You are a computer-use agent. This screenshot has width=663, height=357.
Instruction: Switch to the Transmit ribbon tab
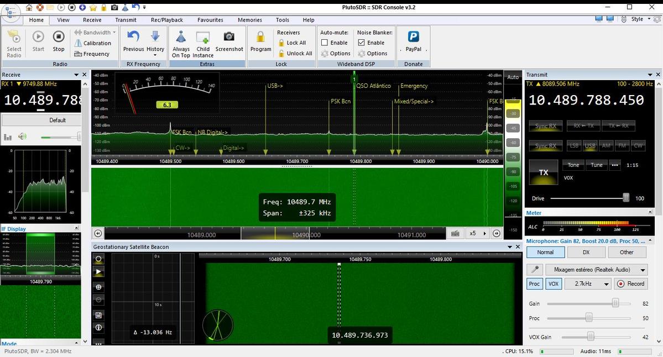126,20
